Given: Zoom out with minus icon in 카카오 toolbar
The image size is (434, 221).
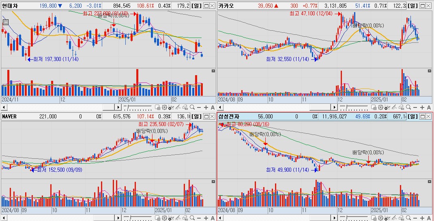Looking at the screenshot, I should pos(415,107).
